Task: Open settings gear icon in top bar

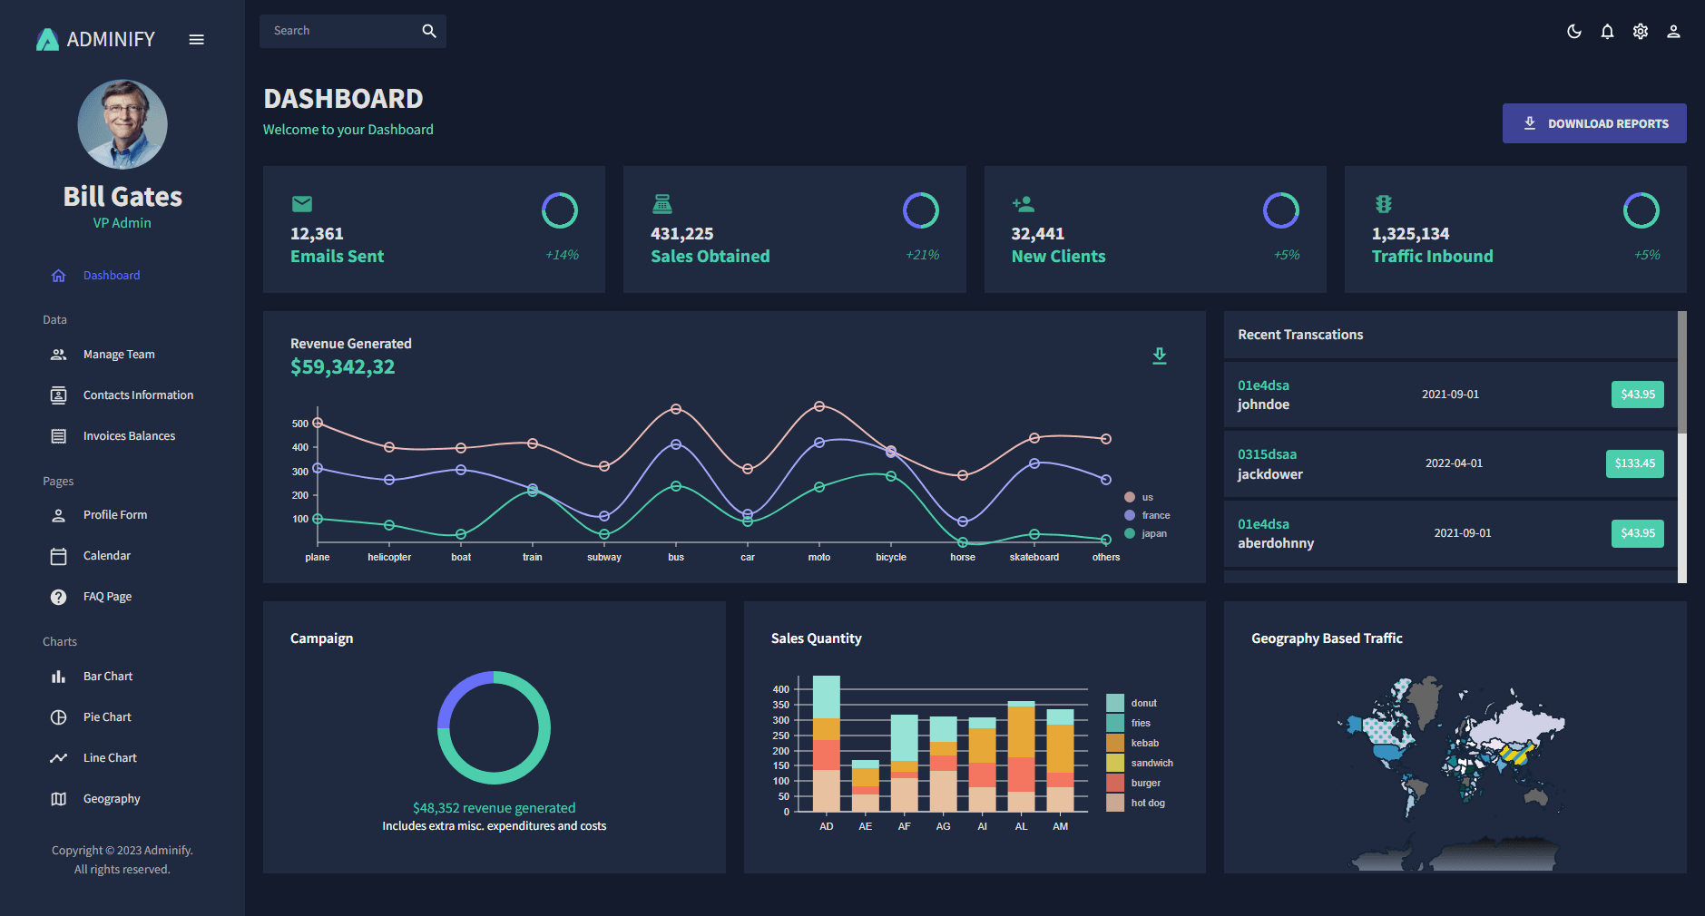Action: [x=1641, y=32]
